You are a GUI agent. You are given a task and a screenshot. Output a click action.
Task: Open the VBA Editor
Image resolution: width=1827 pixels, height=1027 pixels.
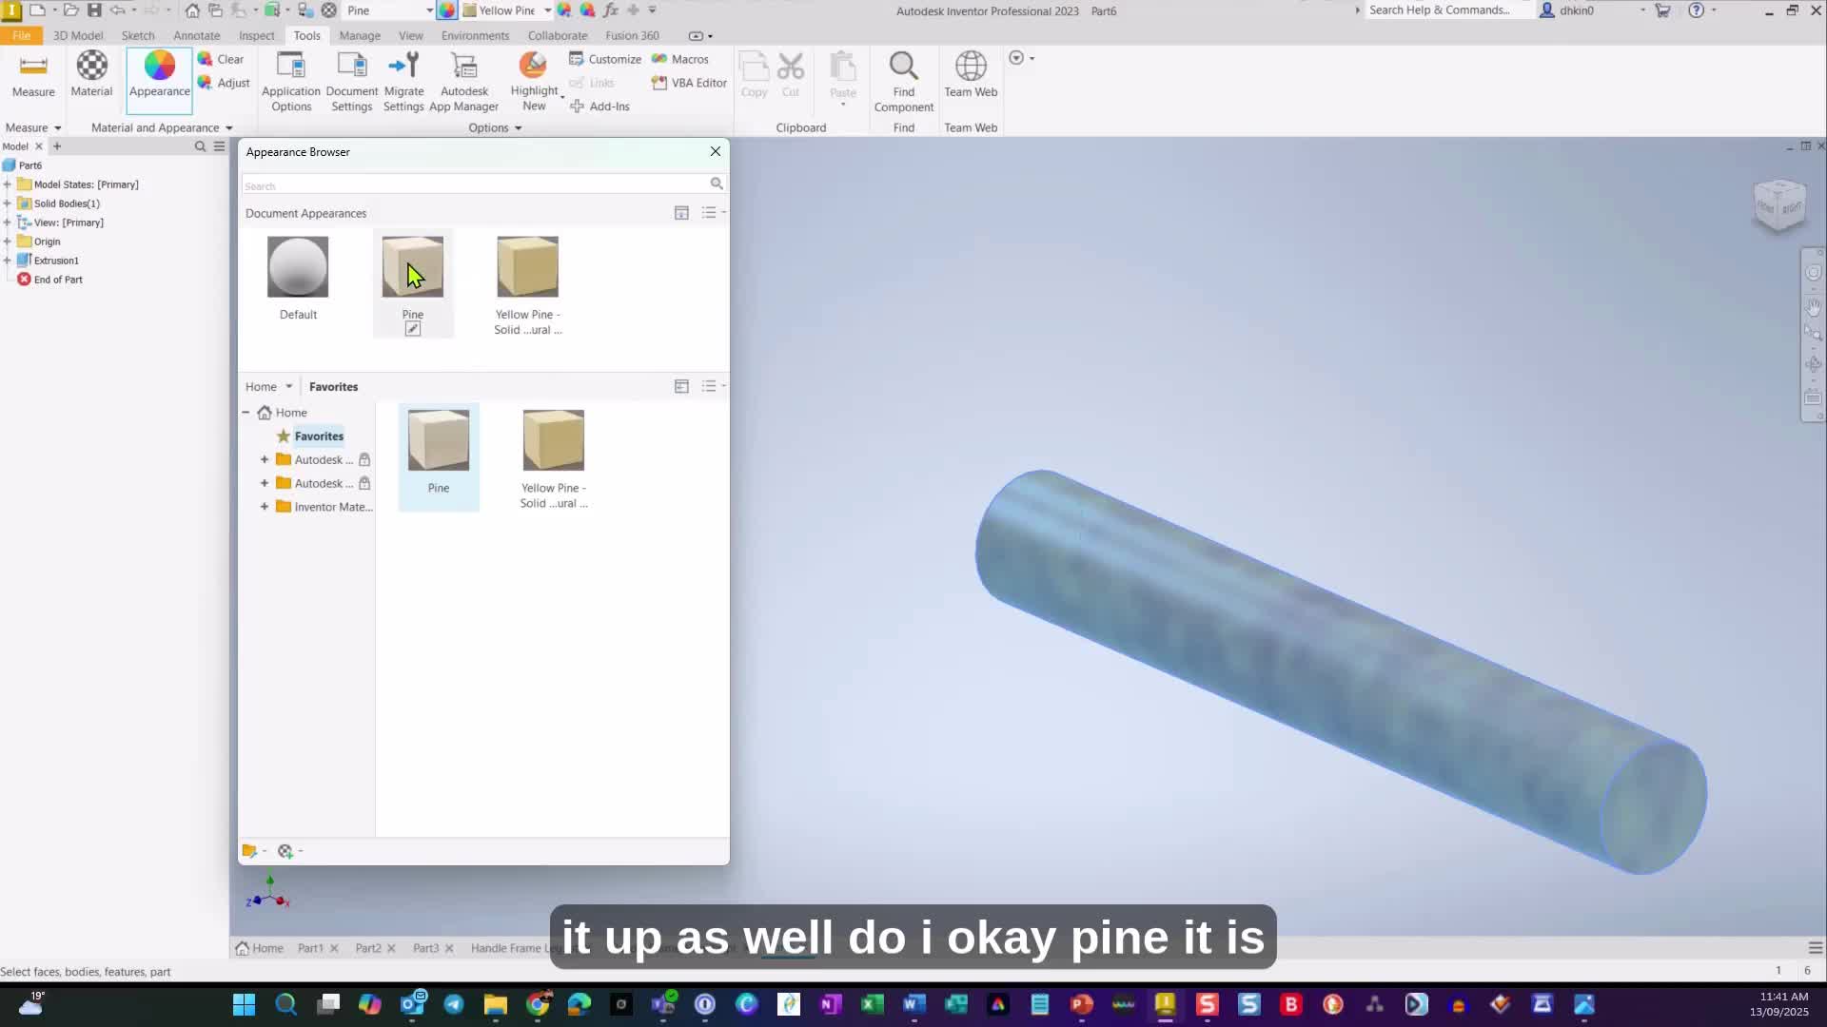coord(690,83)
